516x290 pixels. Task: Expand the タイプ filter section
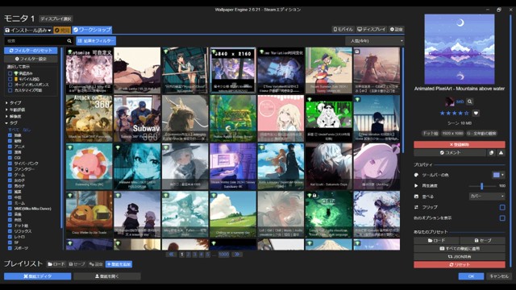coord(13,103)
